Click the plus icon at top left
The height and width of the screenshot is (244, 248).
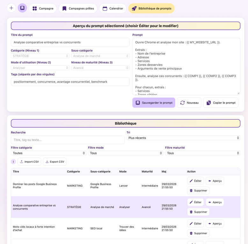click(x=11, y=8)
